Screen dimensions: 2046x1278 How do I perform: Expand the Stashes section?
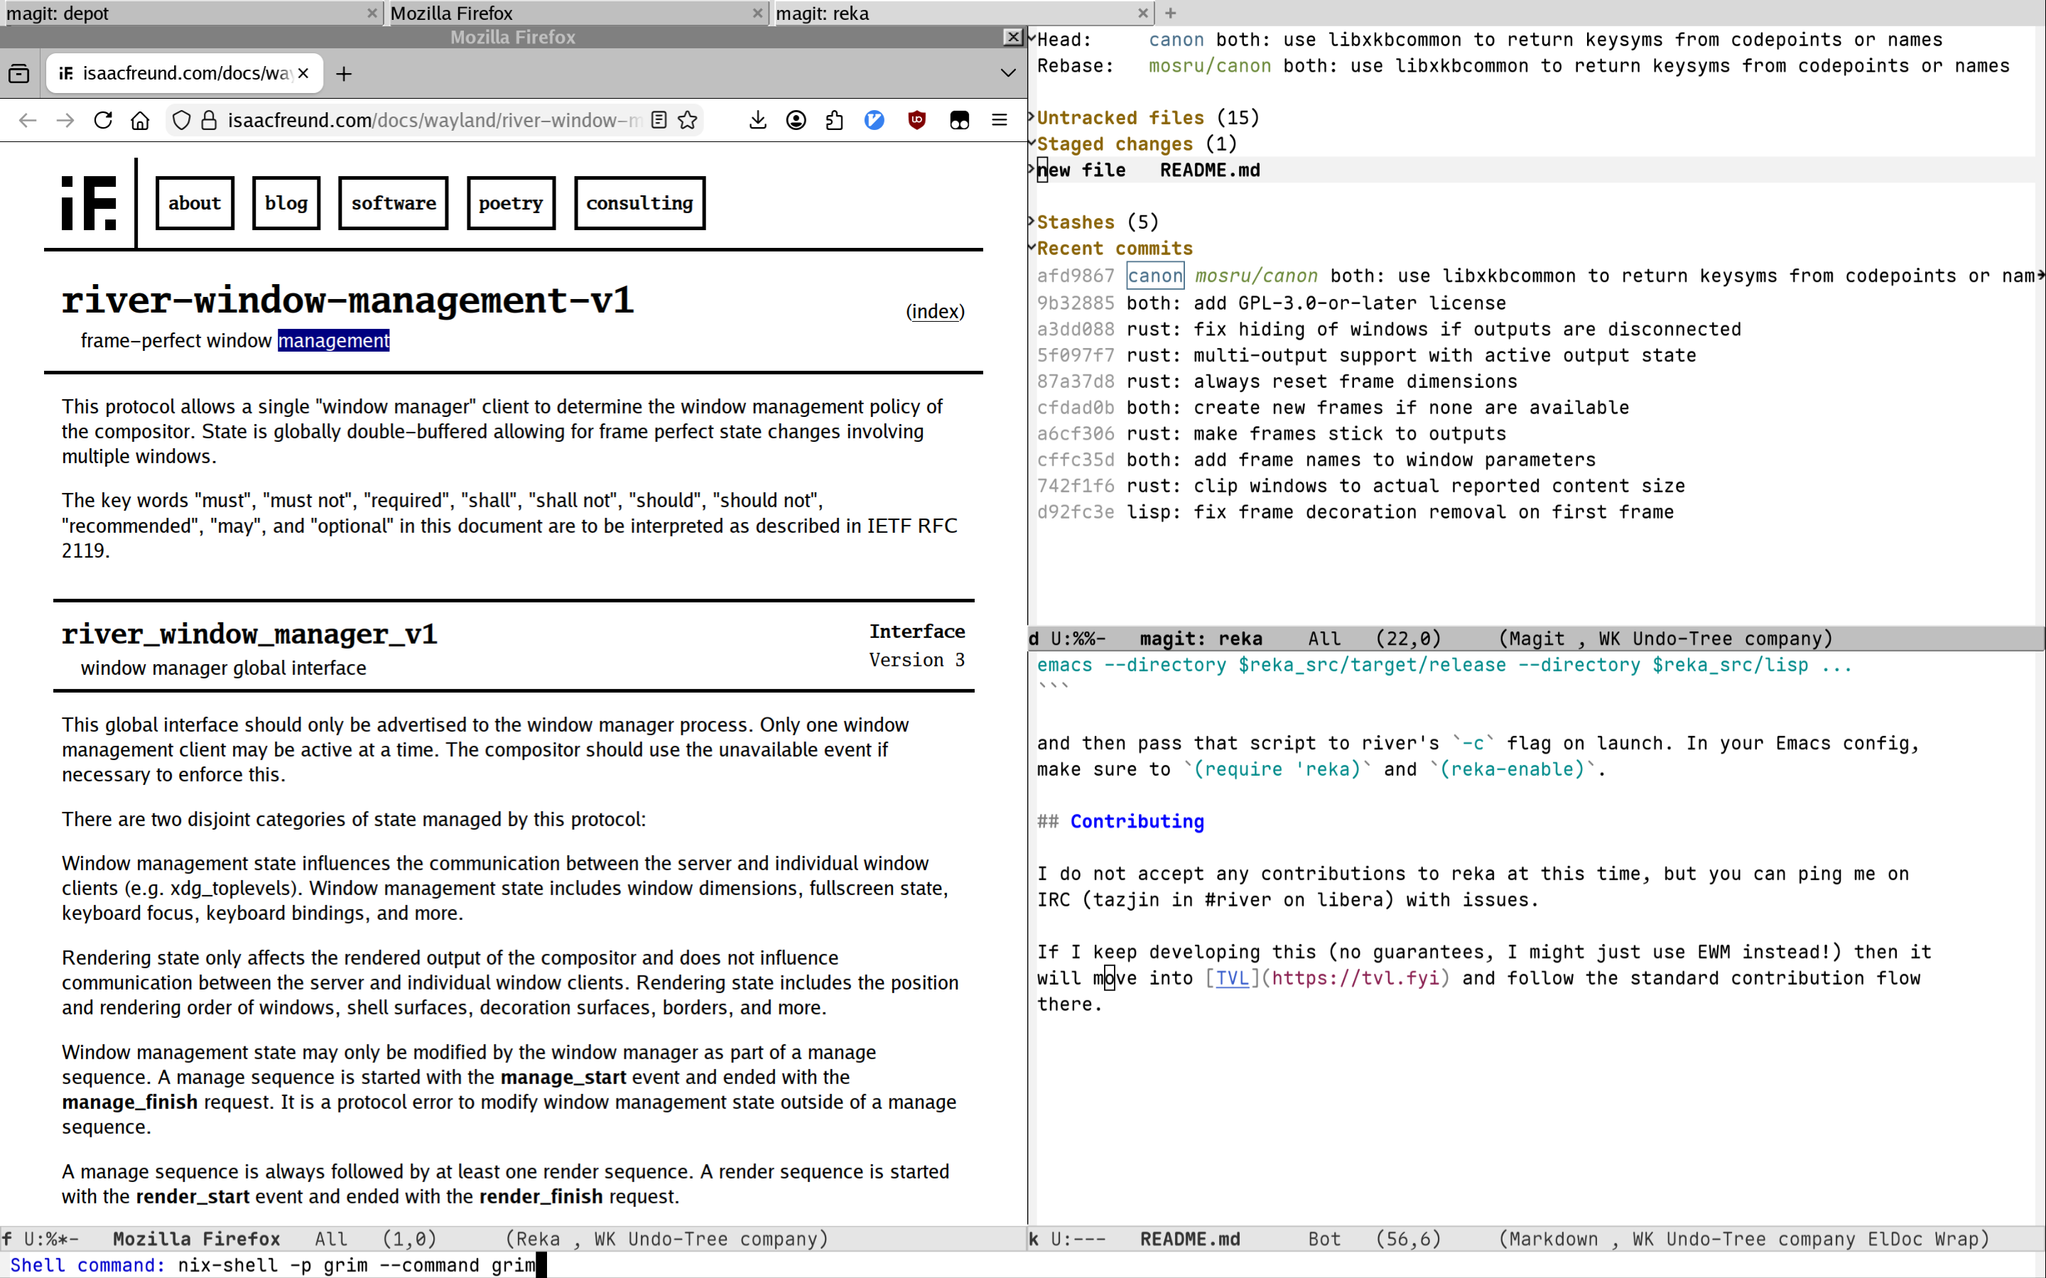[1075, 222]
